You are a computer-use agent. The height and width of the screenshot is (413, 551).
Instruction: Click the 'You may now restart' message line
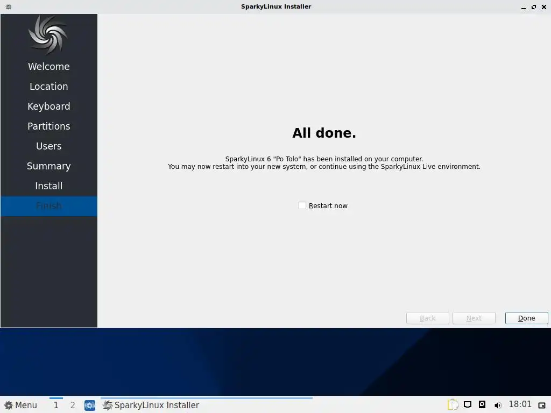pos(324,167)
